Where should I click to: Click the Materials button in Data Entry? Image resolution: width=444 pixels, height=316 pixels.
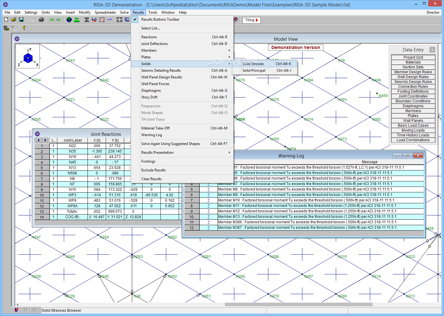pos(413,62)
